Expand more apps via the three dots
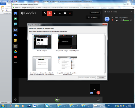Image resolution: width=135 pixels, height=108 pixels. [15, 62]
